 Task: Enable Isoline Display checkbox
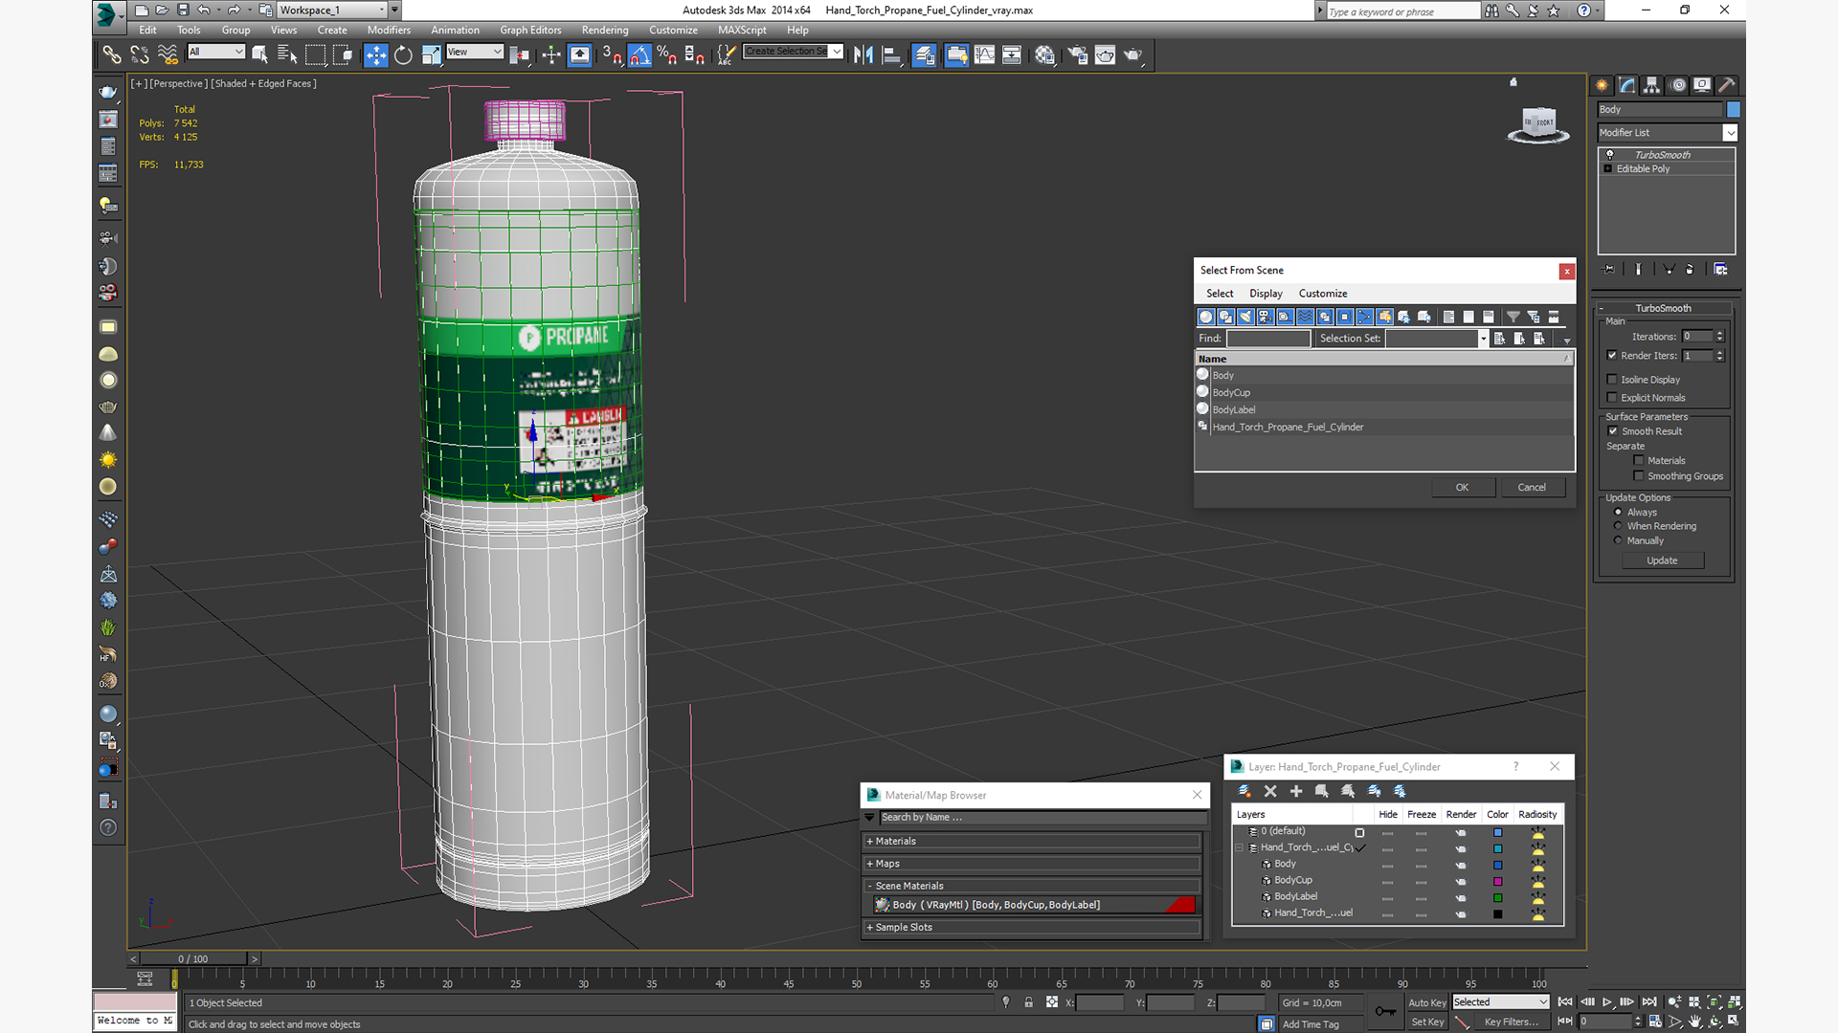pos(1612,380)
